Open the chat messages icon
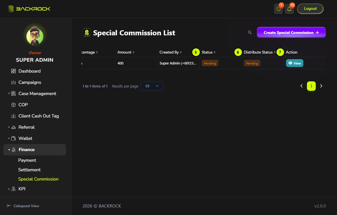Screen dimensions: 337x215 click(278, 9)
